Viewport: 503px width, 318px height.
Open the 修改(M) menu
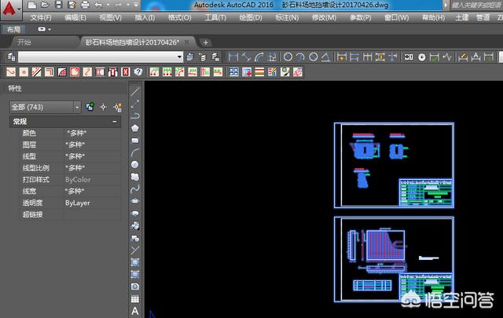coord(324,16)
